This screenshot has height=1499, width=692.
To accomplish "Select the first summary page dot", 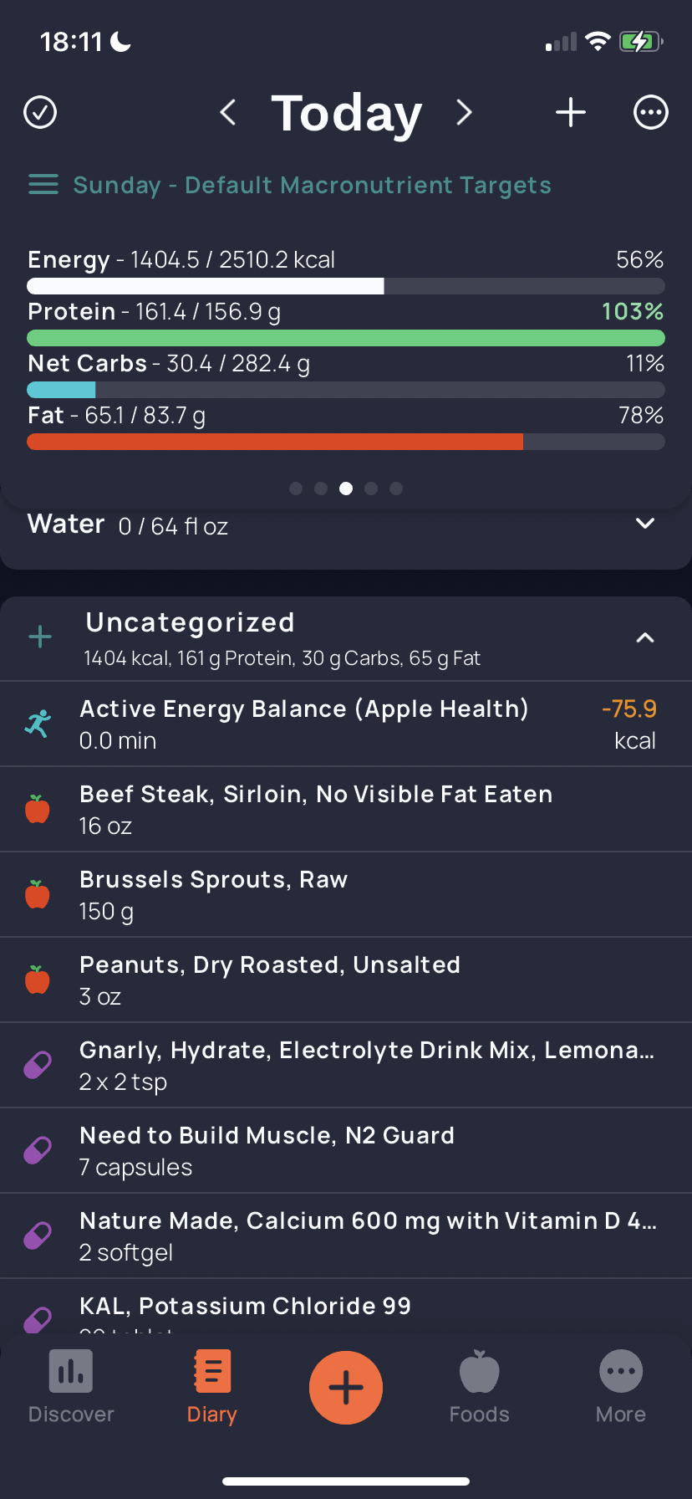I will tap(296, 489).
